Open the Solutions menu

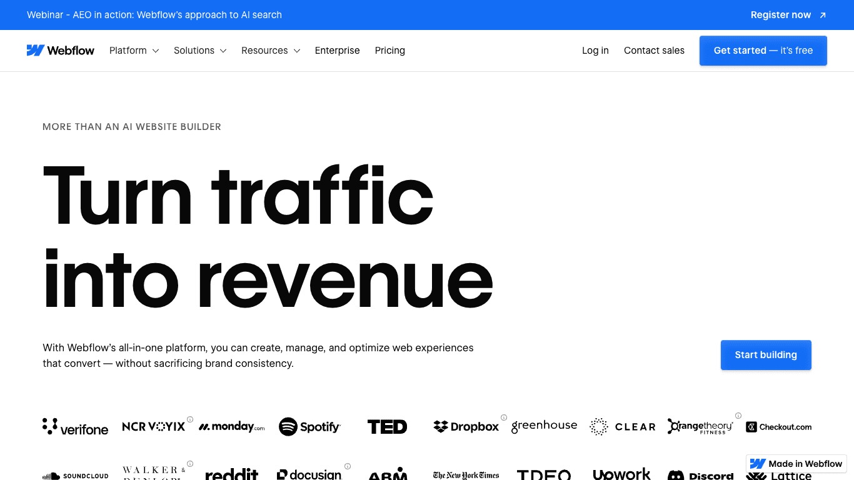pos(199,51)
